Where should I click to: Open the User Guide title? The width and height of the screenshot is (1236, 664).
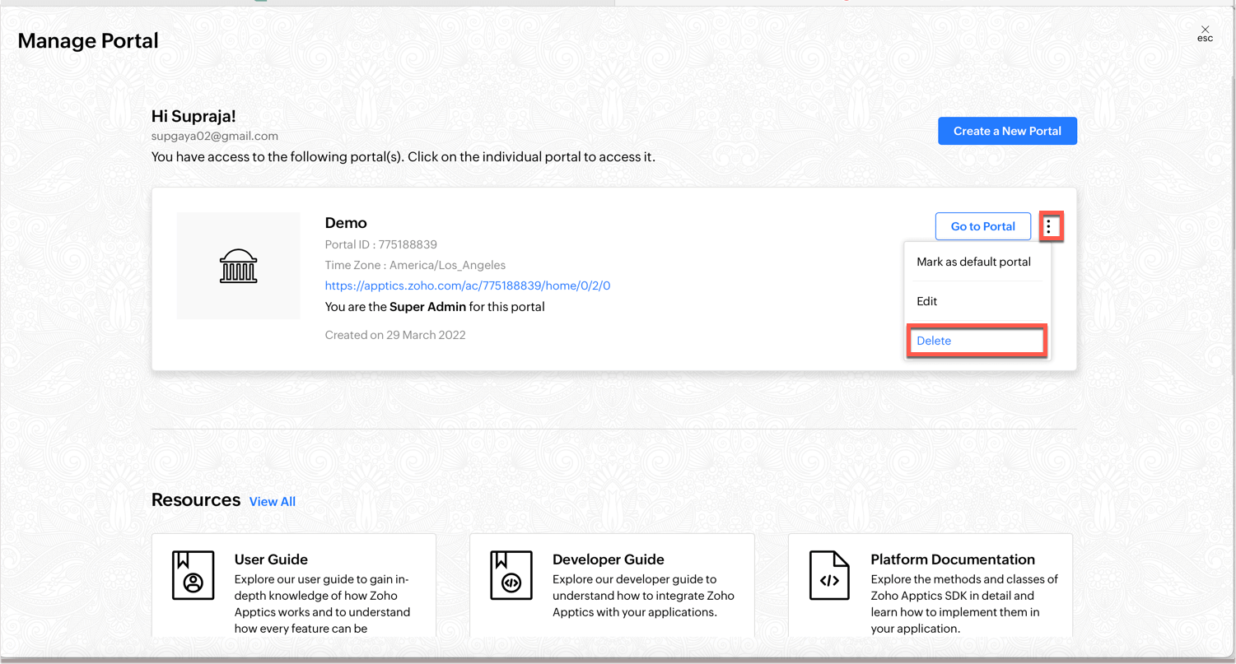271,560
